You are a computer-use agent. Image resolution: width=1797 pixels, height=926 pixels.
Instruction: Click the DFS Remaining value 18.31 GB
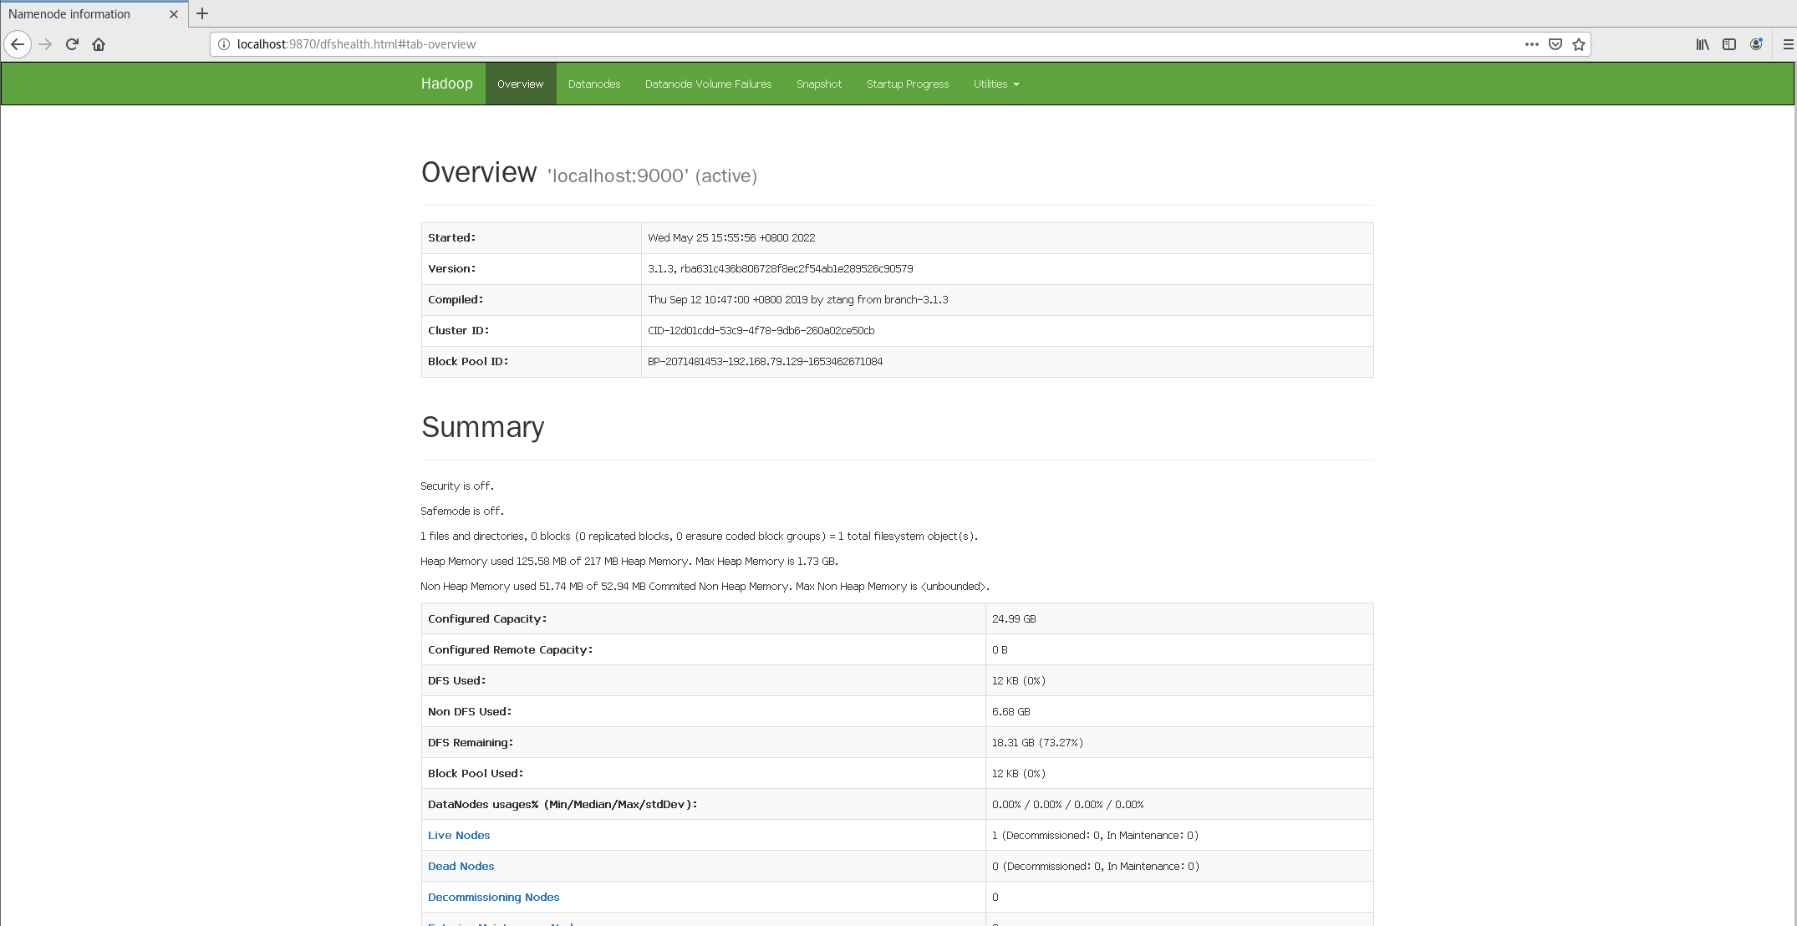tap(1037, 742)
